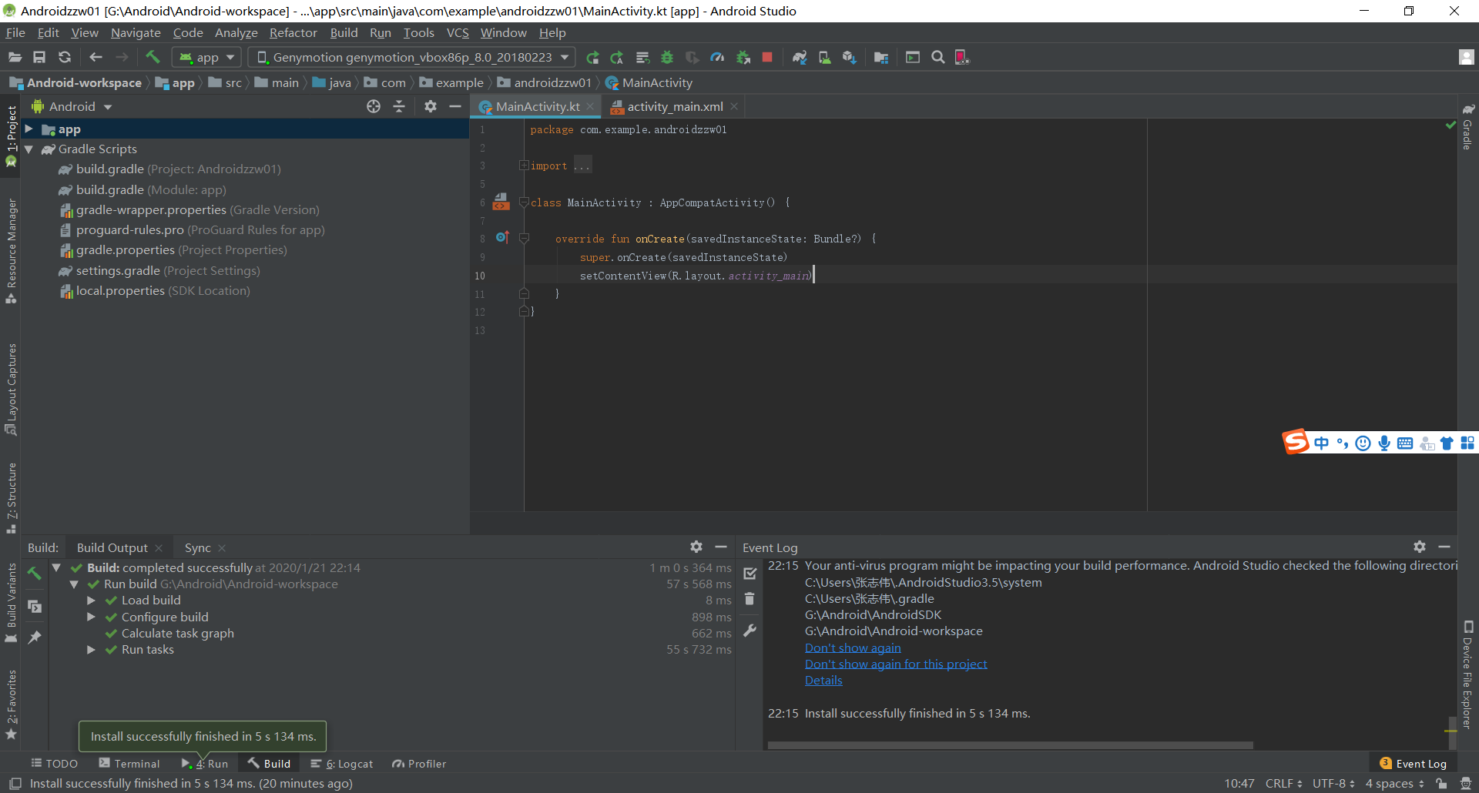Toggle the Favorites tool window
Screen dimensions: 1479x793
click(11, 704)
